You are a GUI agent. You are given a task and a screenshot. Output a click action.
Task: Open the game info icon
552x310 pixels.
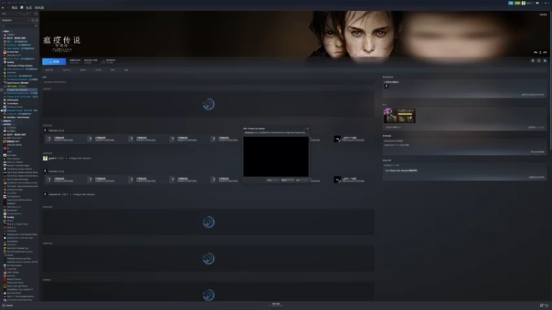click(x=539, y=61)
